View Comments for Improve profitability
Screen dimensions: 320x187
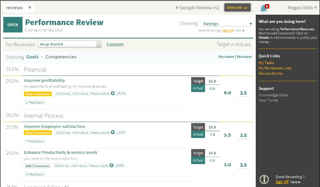click(x=38, y=94)
